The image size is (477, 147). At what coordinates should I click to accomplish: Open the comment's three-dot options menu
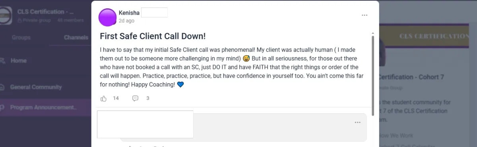coord(357,122)
